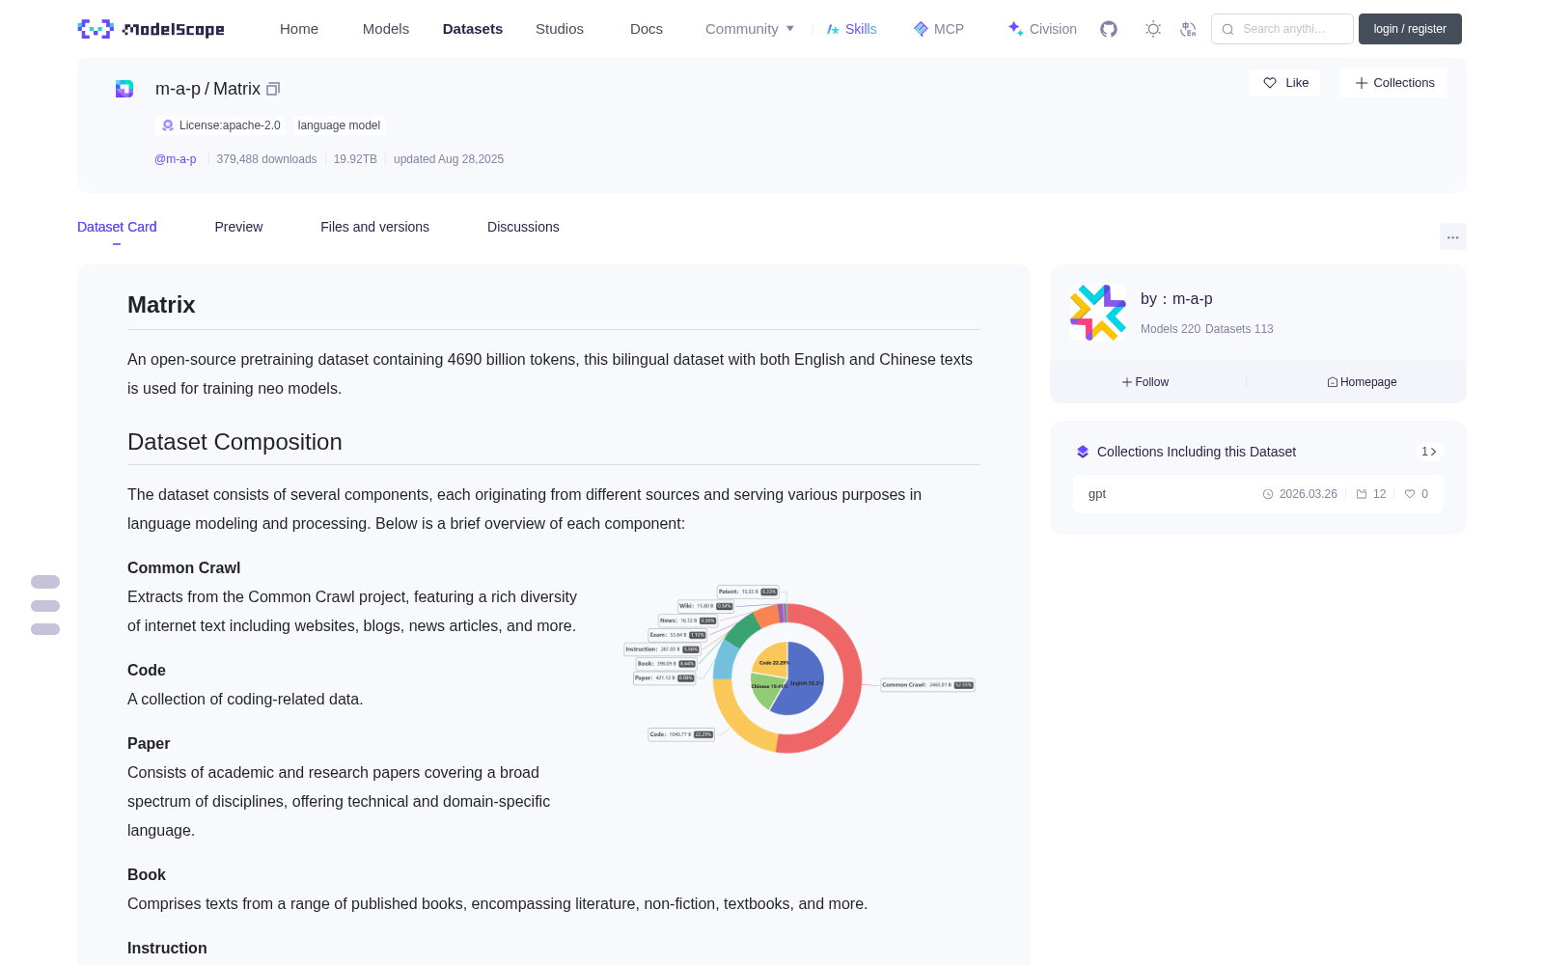Click the Skills icon in the navbar
1544x965 pixels.
point(833,29)
